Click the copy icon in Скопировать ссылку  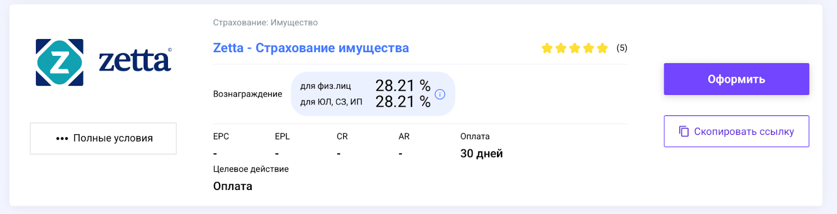(684, 131)
